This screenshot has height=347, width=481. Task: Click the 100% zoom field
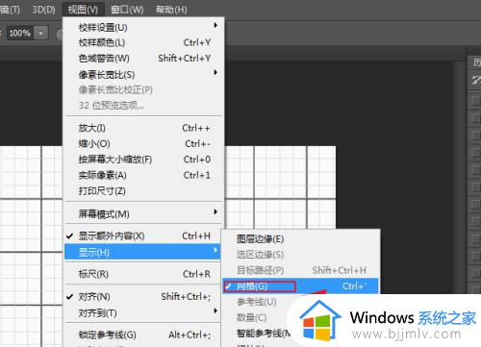[x=20, y=33]
